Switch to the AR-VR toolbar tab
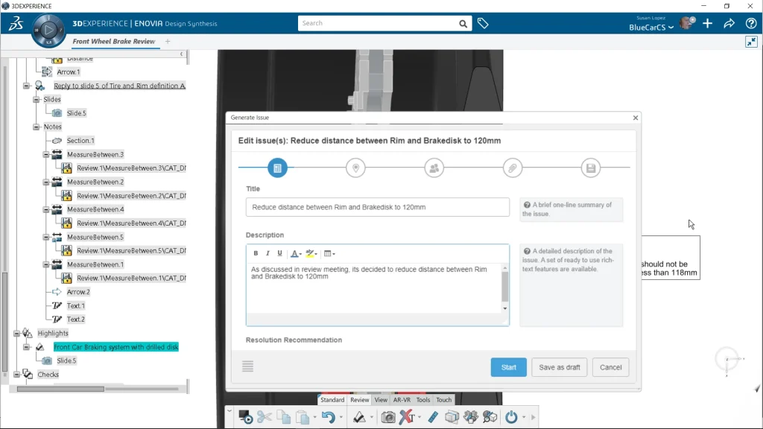The width and height of the screenshot is (763, 429). tap(402, 400)
